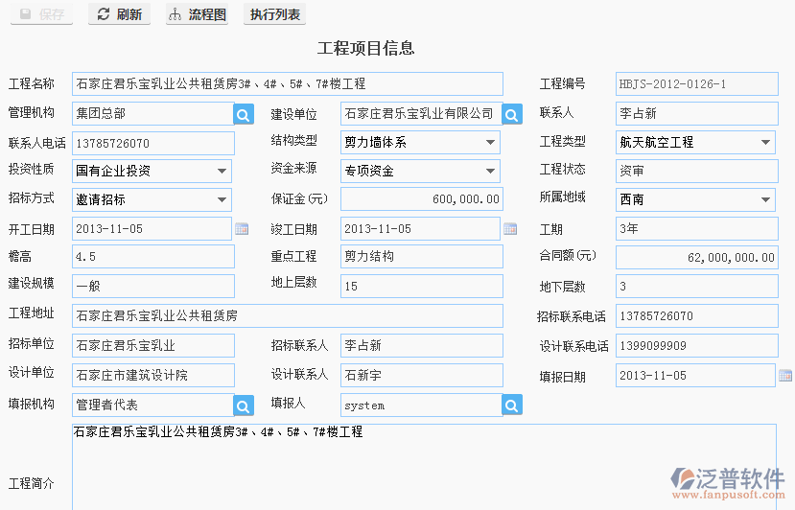Expand the 结构类型 dropdown
Image resolution: width=795 pixels, height=510 pixels.
click(490, 143)
